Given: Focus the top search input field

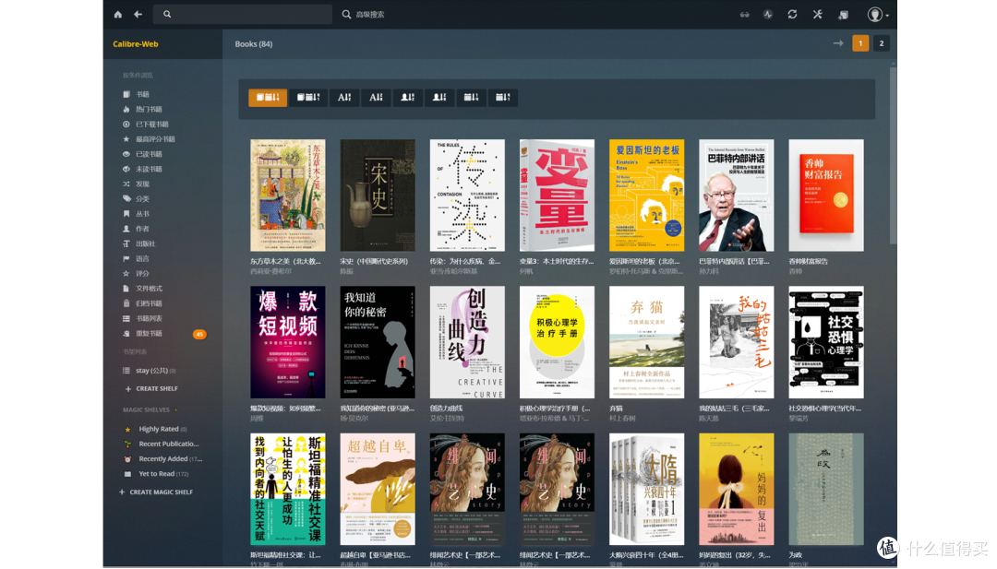Looking at the screenshot, I should tap(244, 14).
